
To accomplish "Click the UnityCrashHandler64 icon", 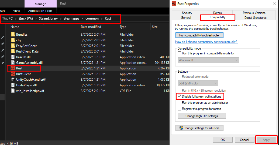I will click(13, 79).
